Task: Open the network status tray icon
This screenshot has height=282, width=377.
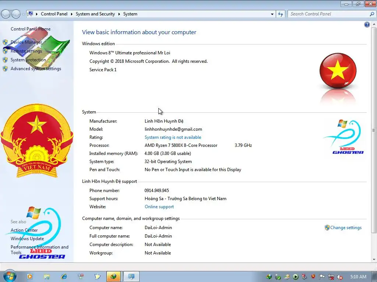Action: [331, 277]
